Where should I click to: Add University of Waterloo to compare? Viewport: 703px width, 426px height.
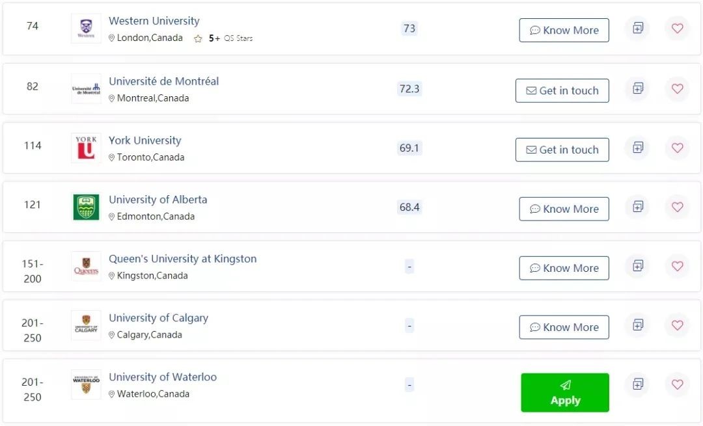(x=637, y=384)
